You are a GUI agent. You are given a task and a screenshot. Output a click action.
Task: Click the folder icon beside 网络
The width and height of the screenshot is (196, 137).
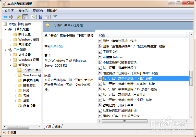point(20,91)
